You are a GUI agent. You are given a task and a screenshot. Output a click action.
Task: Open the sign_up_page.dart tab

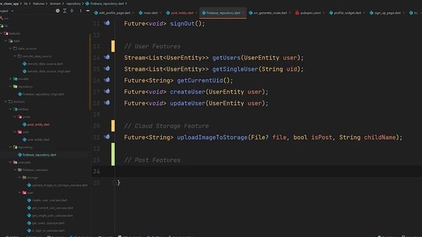coord(387,13)
